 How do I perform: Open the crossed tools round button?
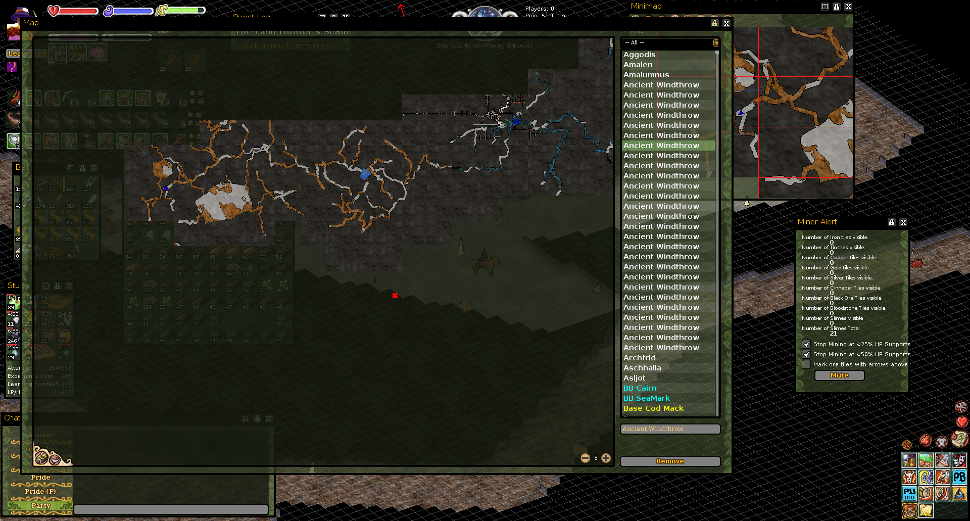pos(961,407)
